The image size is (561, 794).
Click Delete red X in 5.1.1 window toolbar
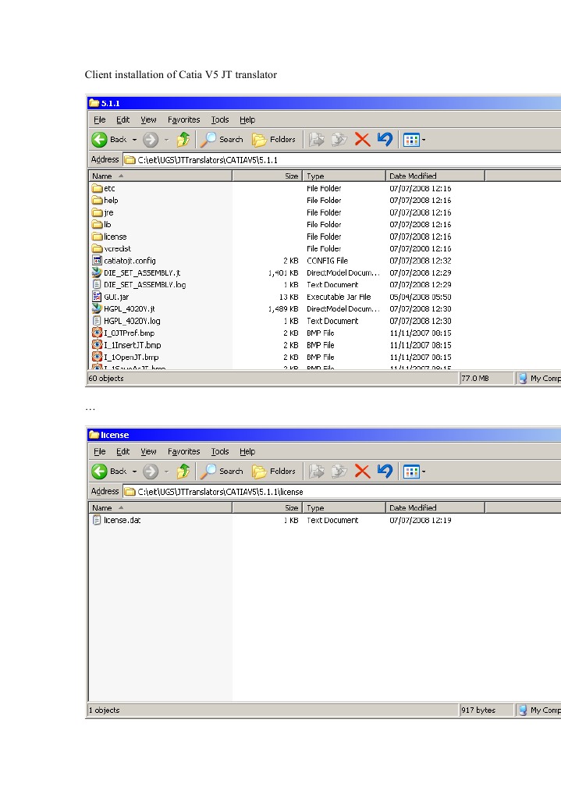click(362, 140)
